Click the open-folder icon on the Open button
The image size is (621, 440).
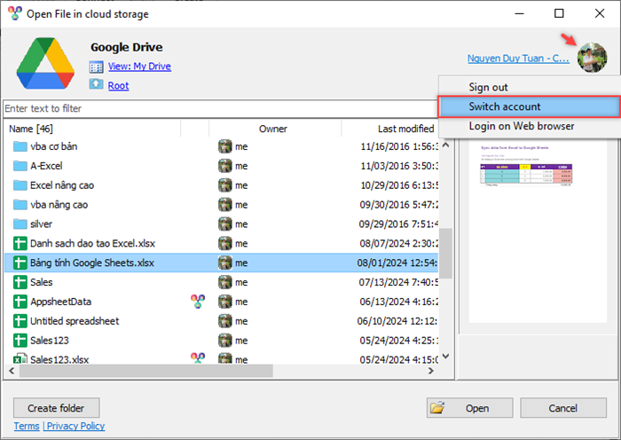[x=437, y=407]
